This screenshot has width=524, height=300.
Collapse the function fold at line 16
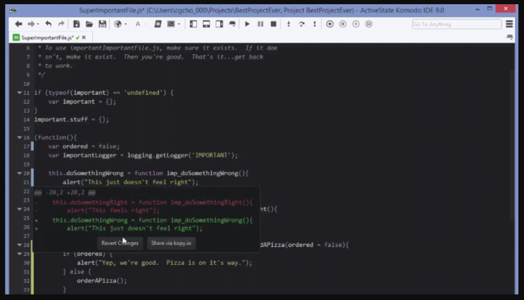point(19,138)
